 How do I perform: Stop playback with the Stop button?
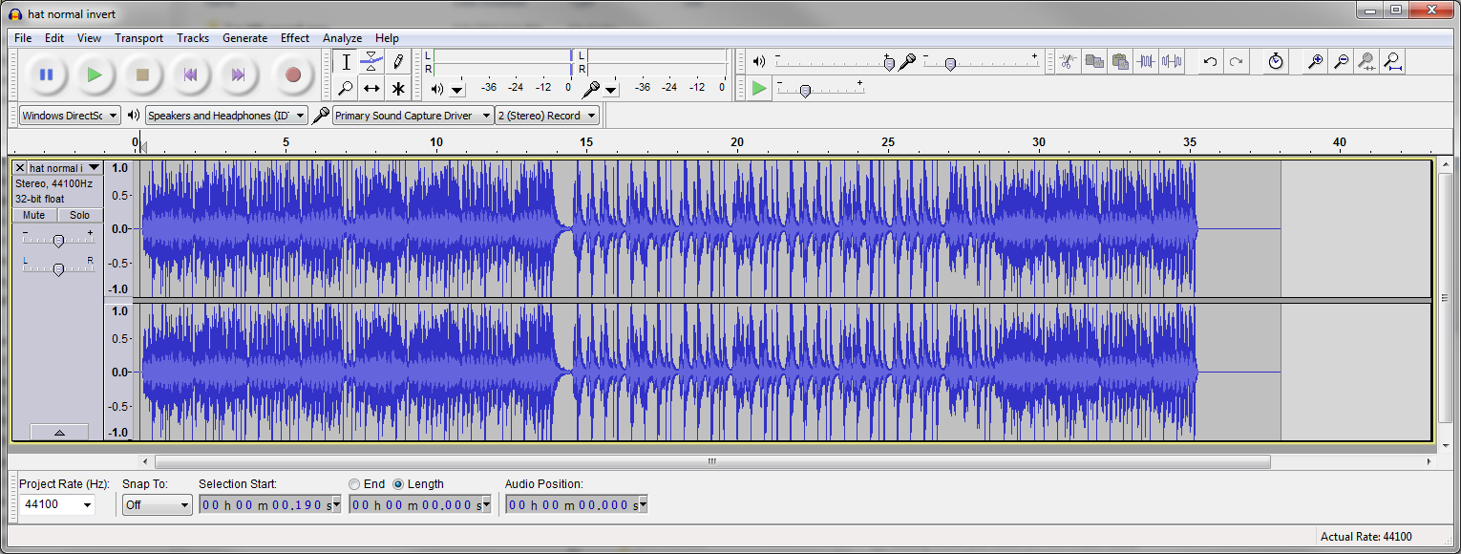(x=142, y=75)
